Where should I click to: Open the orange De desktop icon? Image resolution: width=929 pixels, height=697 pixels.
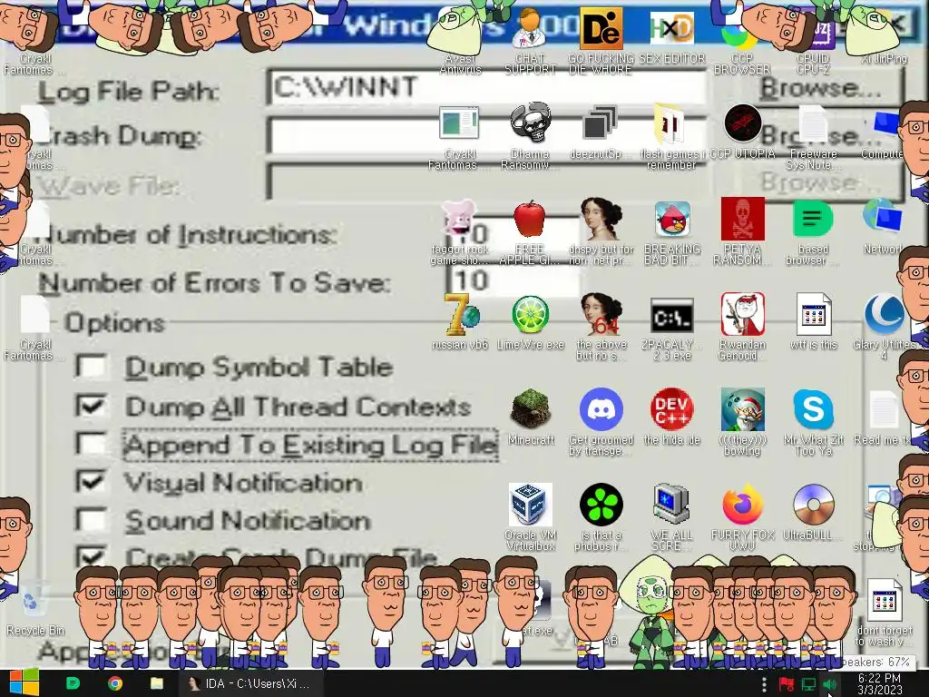coord(601,28)
